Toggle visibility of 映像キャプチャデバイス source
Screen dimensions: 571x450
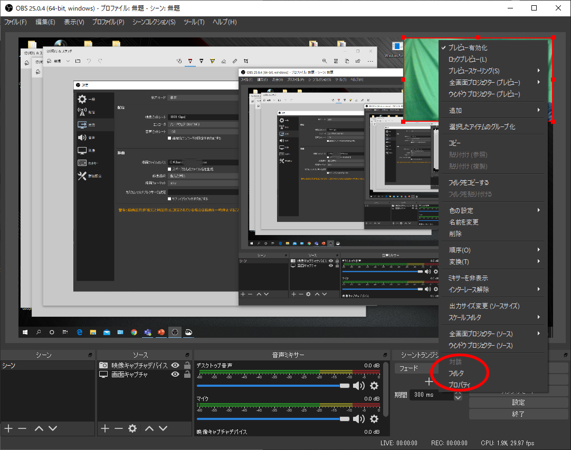pyautogui.click(x=175, y=365)
